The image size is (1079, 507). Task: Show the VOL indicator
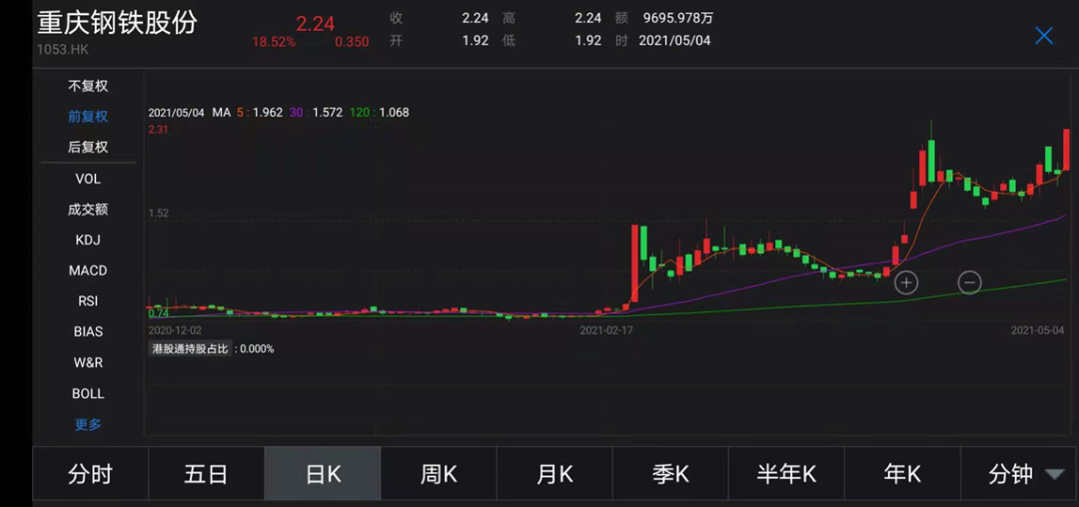(x=88, y=179)
